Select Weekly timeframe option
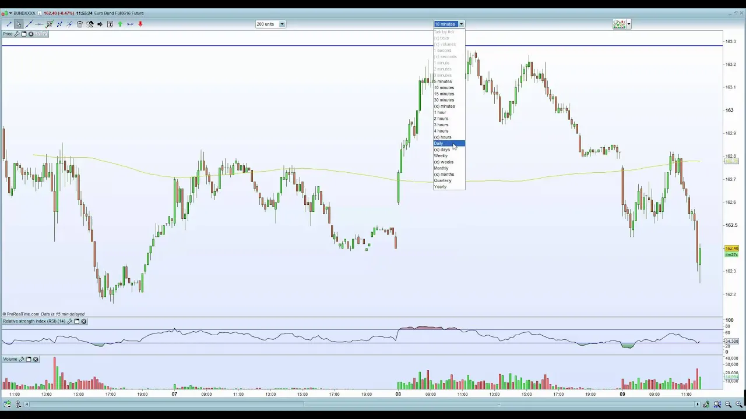The width and height of the screenshot is (746, 419). pyautogui.click(x=449, y=156)
